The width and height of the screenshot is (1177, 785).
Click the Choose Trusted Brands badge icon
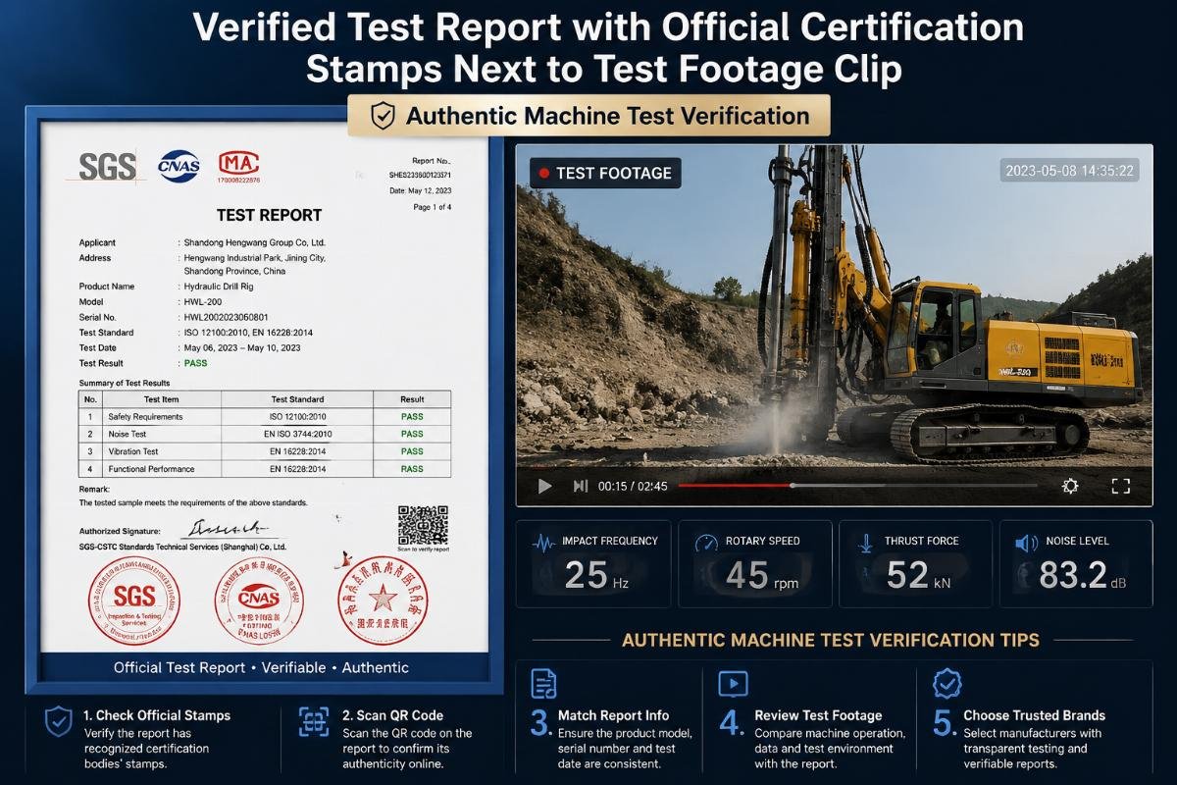(x=947, y=683)
